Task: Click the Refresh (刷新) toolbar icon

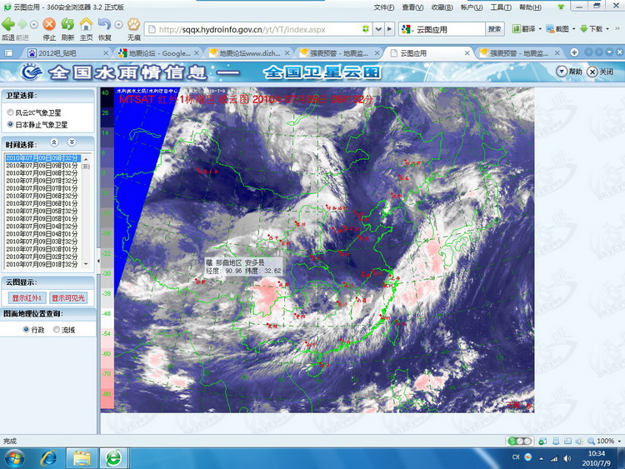Action: click(67, 25)
